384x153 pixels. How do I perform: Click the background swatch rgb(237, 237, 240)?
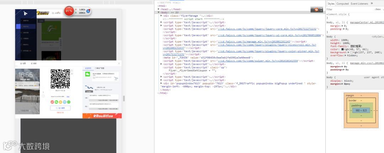pyautogui.click(x=352, y=52)
